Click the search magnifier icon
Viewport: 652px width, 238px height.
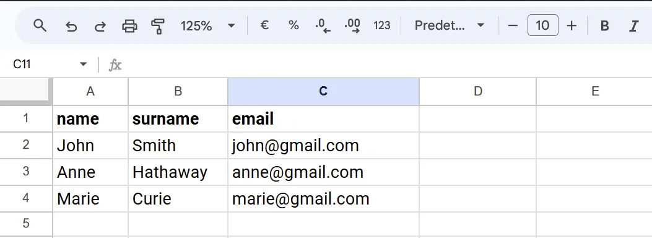40,26
